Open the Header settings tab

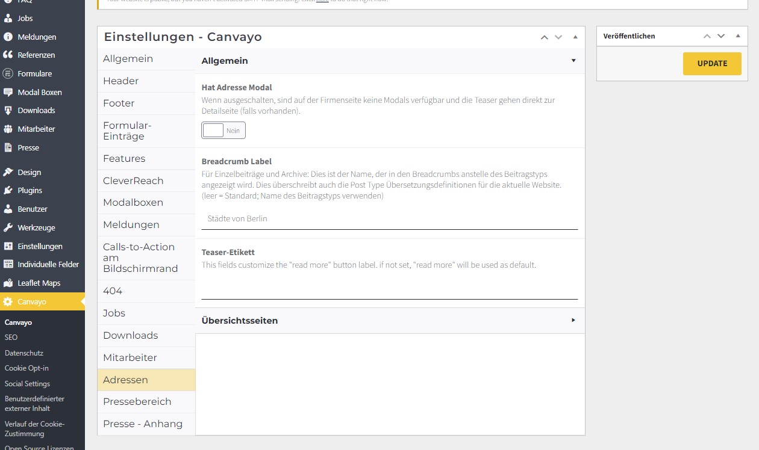click(121, 81)
